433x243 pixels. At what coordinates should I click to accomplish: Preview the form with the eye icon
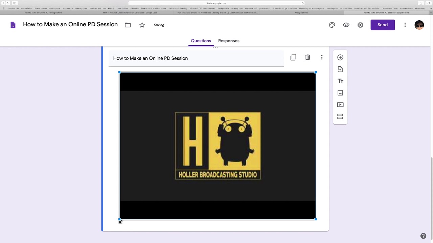pyautogui.click(x=346, y=25)
